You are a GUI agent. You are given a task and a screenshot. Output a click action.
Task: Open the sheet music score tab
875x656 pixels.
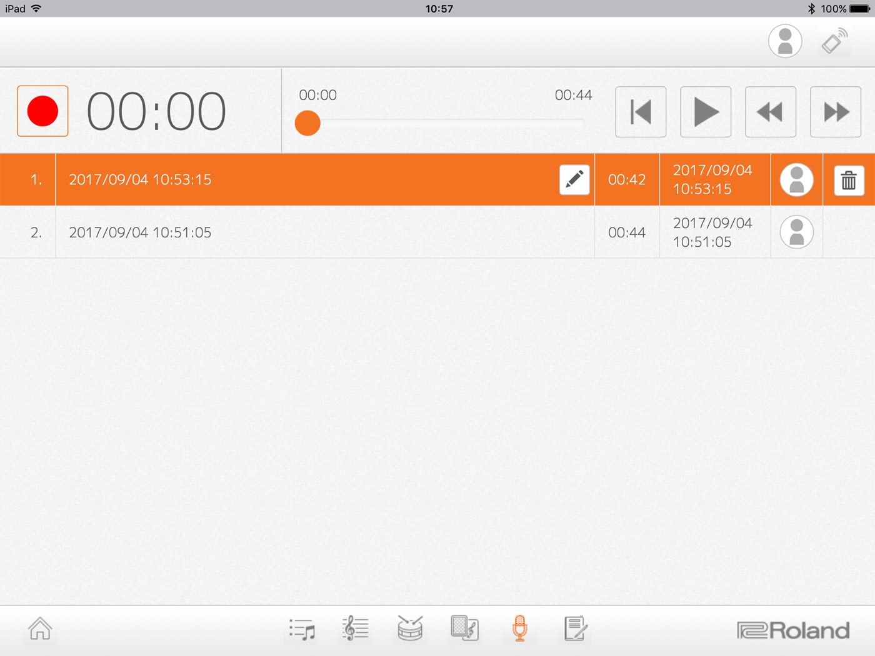point(356,629)
